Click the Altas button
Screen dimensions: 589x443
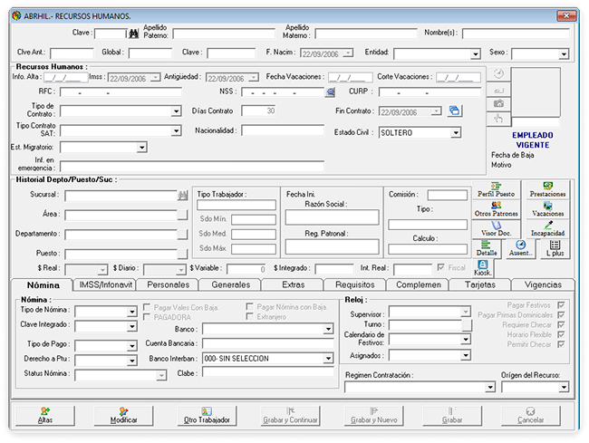pos(45,416)
